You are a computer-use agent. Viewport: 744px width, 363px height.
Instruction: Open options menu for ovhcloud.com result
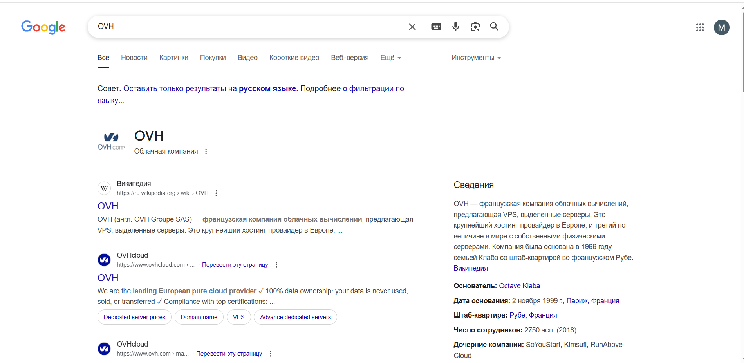(x=276, y=265)
